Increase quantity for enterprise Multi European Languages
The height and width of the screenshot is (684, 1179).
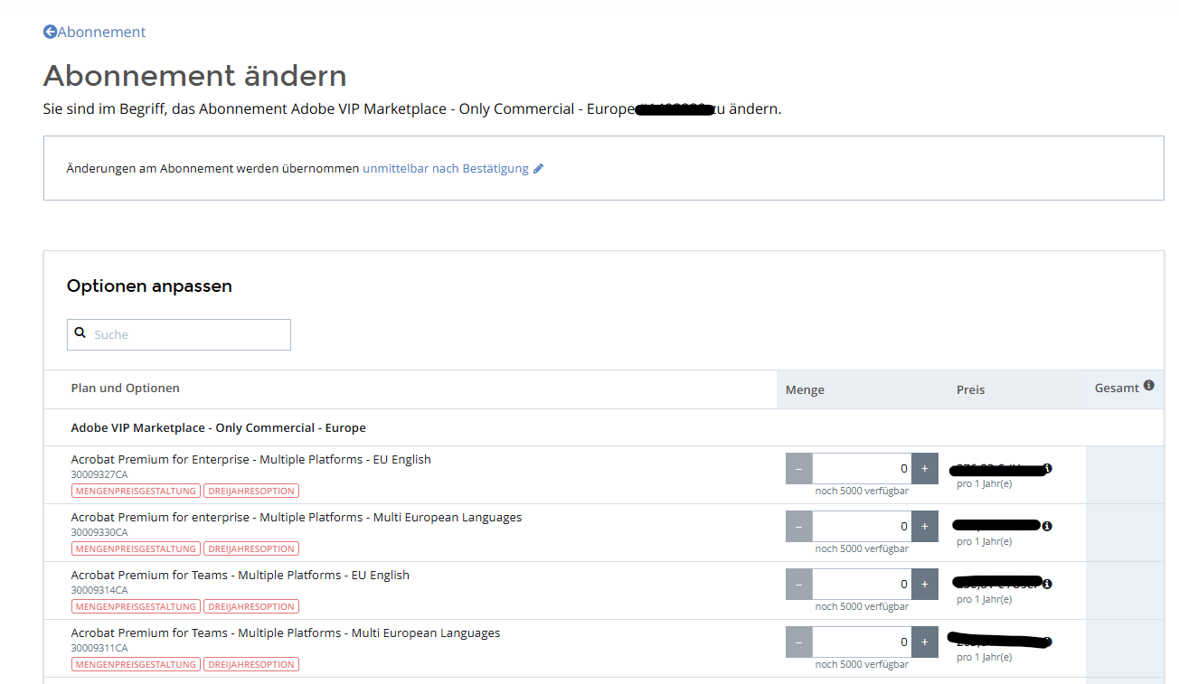924,526
